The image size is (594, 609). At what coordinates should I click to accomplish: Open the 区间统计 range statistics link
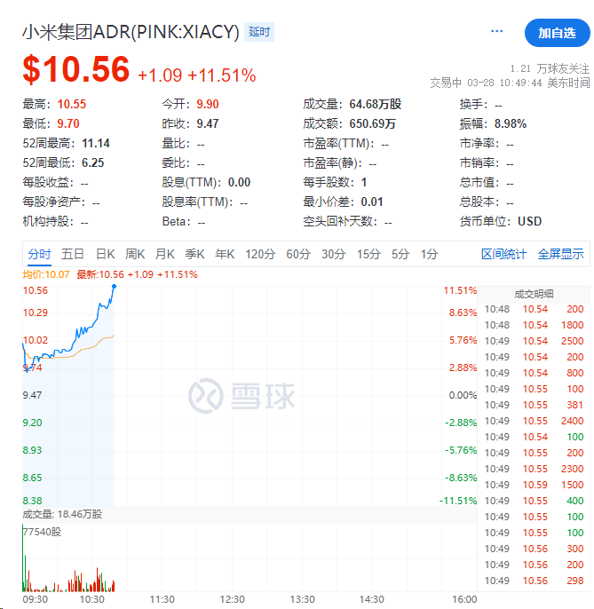(503, 255)
